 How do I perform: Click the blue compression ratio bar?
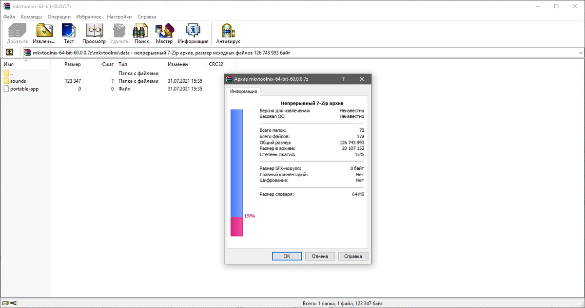[236, 163]
